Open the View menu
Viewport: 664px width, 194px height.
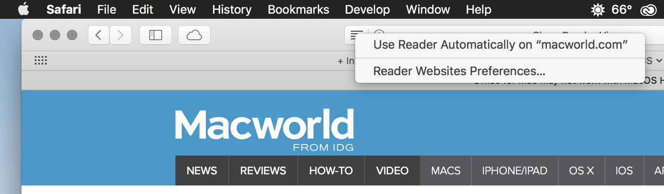pos(183,9)
